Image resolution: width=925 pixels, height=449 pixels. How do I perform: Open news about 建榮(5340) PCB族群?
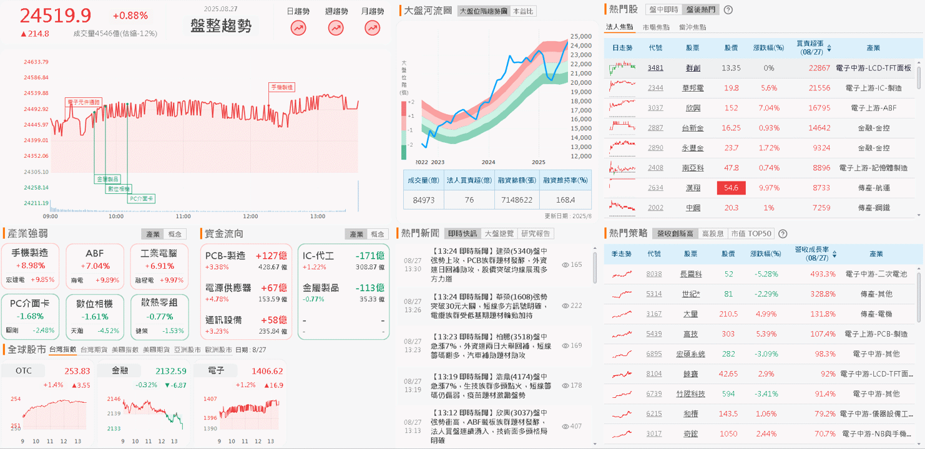[490, 265]
